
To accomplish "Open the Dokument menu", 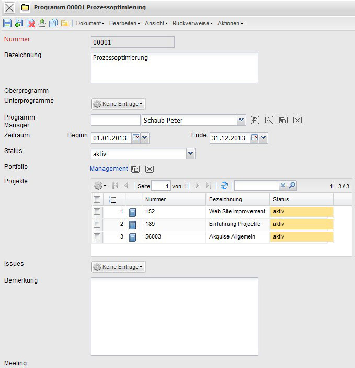I will pos(90,23).
